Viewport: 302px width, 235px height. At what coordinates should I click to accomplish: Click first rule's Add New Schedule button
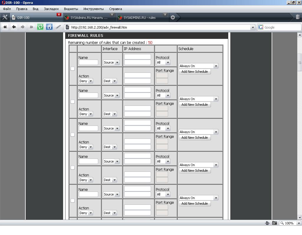click(x=195, y=72)
